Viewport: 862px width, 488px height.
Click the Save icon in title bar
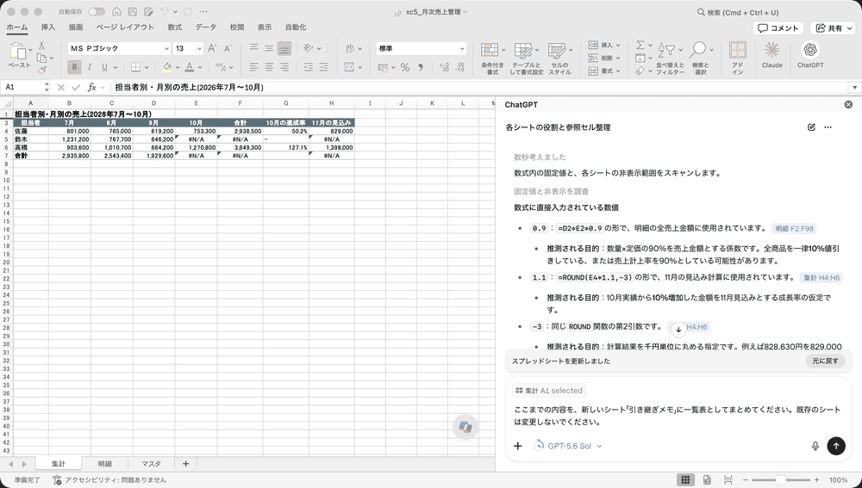(132, 11)
